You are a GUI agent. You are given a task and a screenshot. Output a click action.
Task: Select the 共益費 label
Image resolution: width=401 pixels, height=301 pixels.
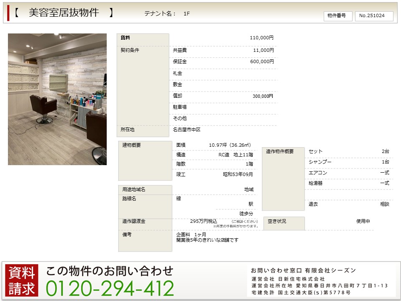tap(180, 50)
